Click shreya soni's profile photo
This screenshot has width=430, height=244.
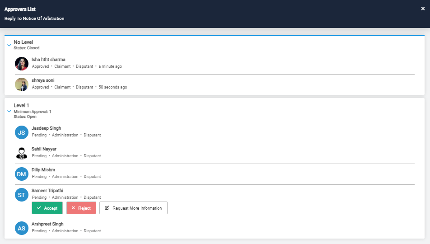click(x=22, y=84)
